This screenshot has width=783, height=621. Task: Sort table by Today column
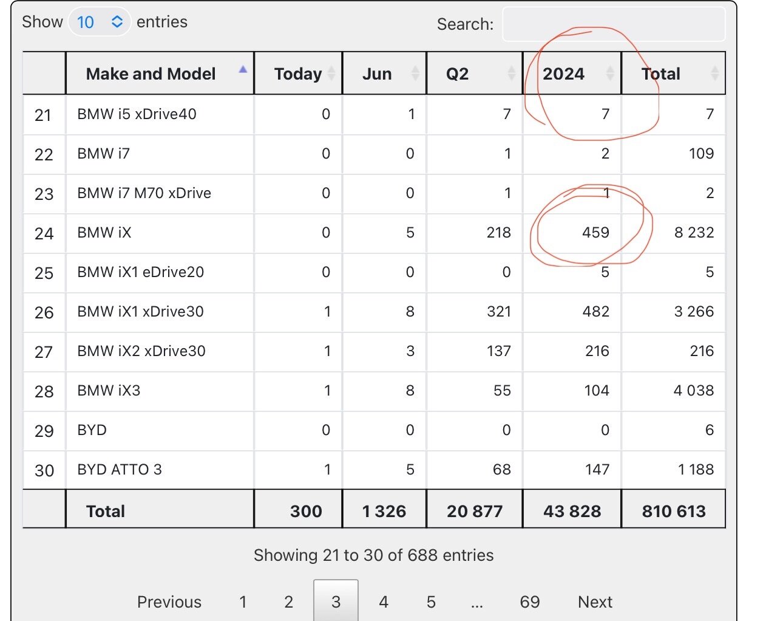(298, 74)
